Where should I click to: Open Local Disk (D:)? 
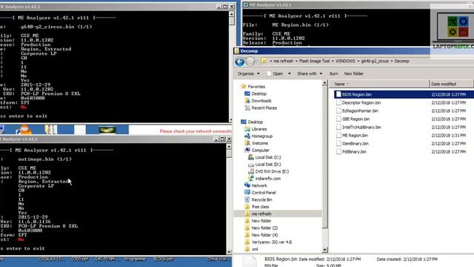[267, 165]
